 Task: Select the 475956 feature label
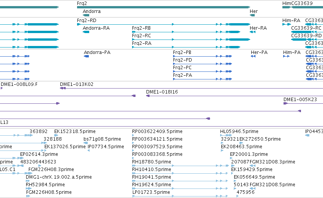point(246,193)
